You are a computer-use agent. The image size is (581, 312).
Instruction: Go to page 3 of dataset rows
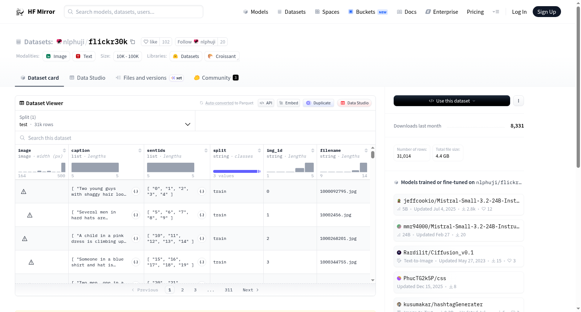click(195, 290)
